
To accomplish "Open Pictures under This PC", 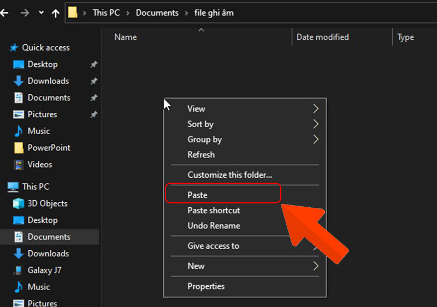I will point(43,303).
